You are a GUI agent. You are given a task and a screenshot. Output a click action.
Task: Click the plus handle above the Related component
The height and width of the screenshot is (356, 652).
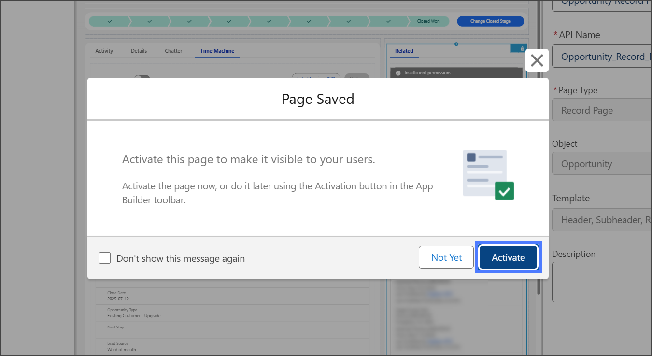(x=456, y=44)
